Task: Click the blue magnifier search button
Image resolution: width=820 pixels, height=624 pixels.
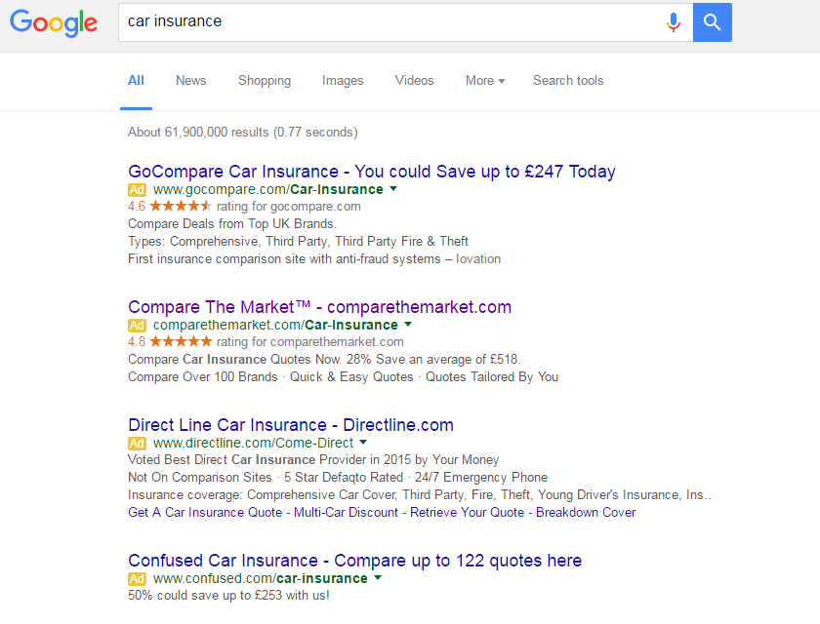Action: pos(713,21)
